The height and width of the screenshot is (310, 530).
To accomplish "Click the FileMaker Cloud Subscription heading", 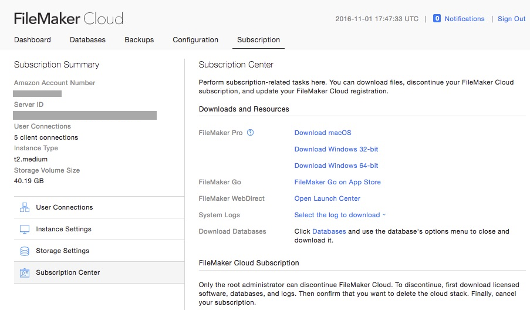I will 249,263.
